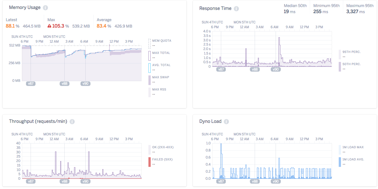Click the Memory Usage panel title
Viewport: 378px width, 189px height.
pyautogui.click(x=25, y=7)
